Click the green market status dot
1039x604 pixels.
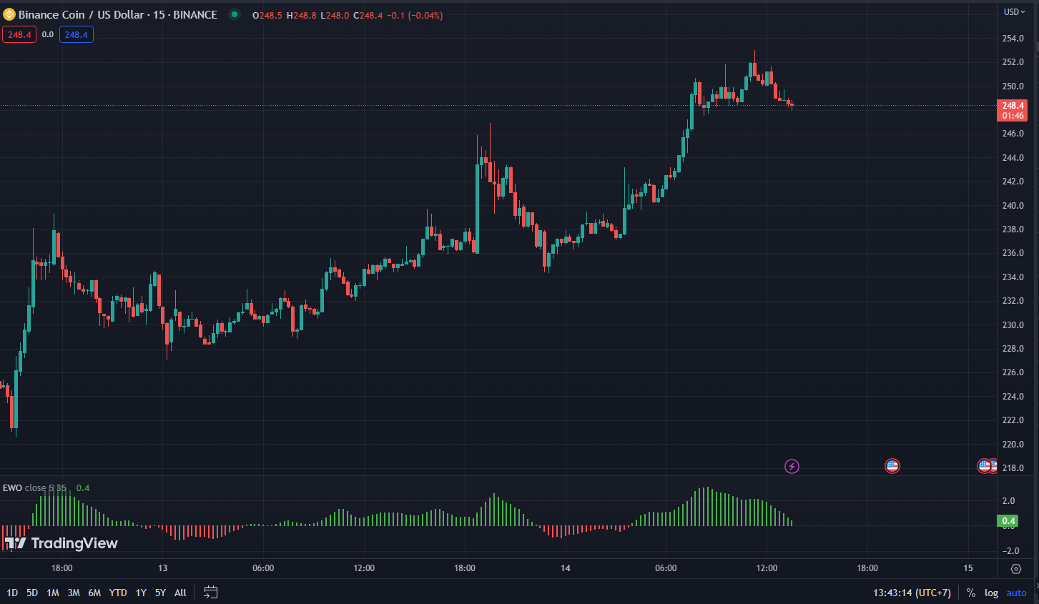(x=235, y=14)
